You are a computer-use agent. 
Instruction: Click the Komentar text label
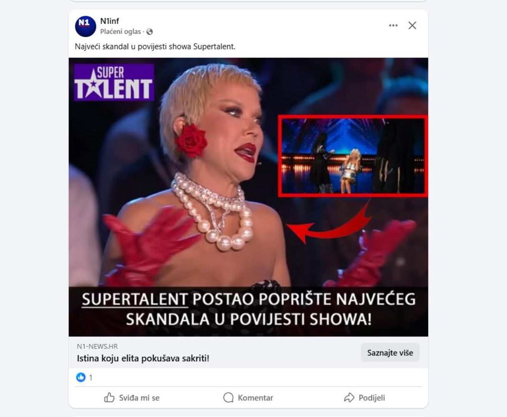coord(255,398)
